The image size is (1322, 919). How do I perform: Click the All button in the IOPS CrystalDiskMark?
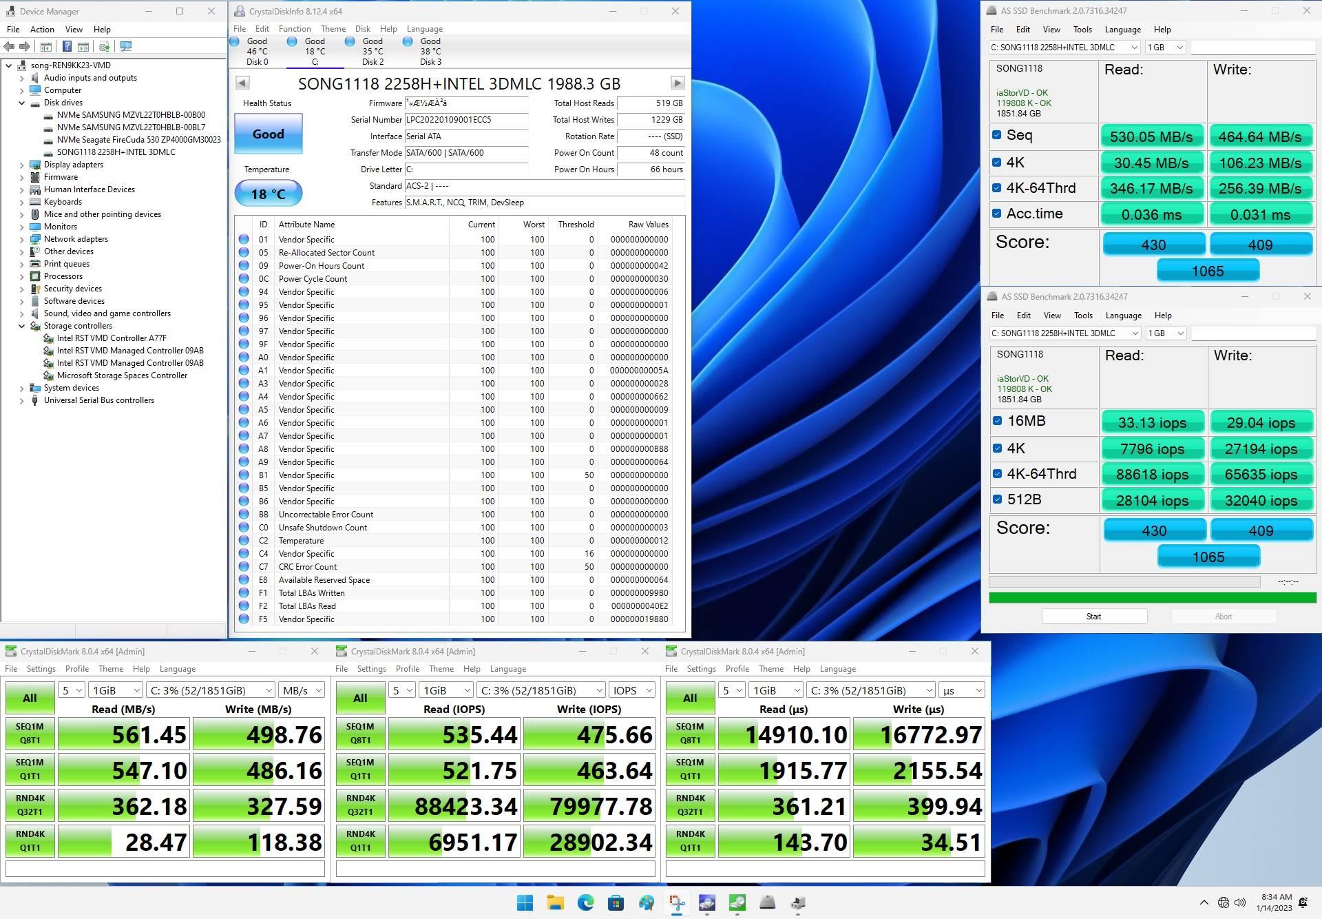(x=360, y=698)
